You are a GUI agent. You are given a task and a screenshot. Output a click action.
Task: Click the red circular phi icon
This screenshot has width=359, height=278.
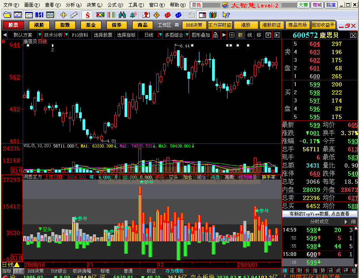click(x=168, y=15)
